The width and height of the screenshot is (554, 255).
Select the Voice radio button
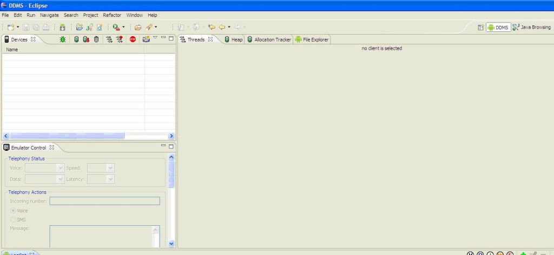pos(14,211)
